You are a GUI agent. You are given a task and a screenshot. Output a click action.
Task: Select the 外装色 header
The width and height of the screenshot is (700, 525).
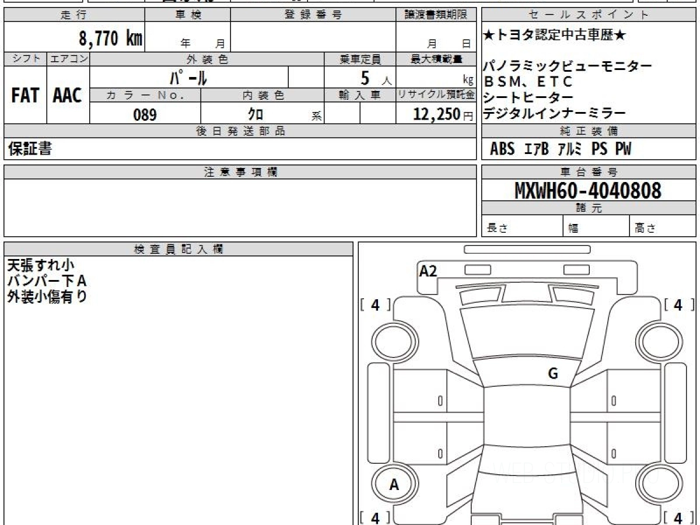pos(207,59)
